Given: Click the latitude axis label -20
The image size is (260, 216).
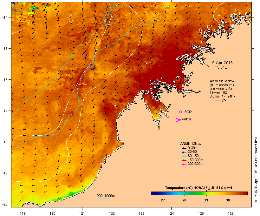Looking at the screenshot, I should [4, 204].
